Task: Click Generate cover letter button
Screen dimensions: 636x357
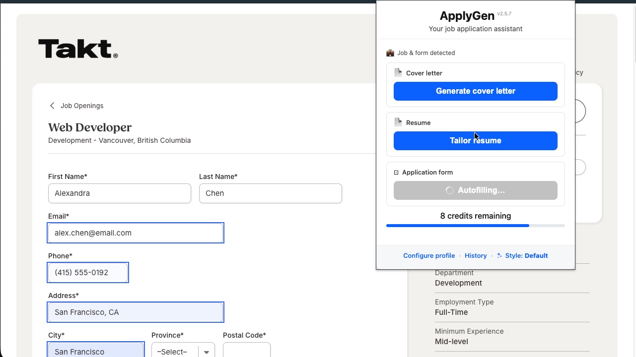Action: pos(476,91)
